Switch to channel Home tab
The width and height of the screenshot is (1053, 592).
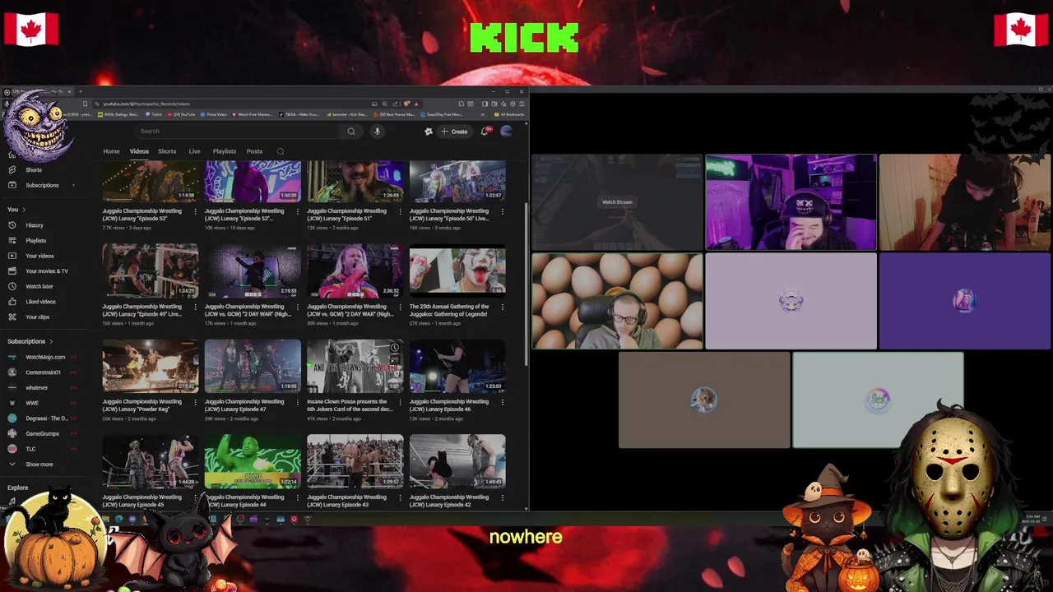coord(111,151)
